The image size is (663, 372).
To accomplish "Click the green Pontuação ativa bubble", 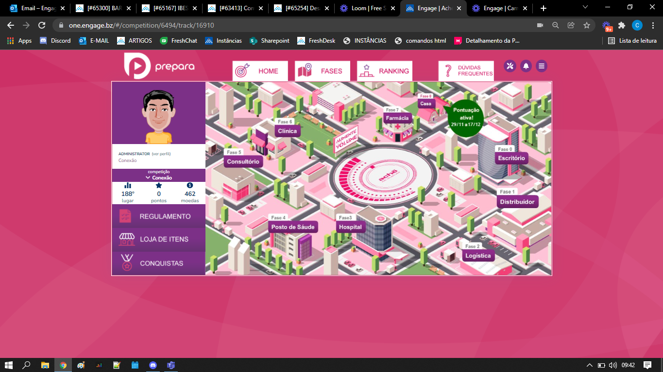I will (x=466, y=117).
